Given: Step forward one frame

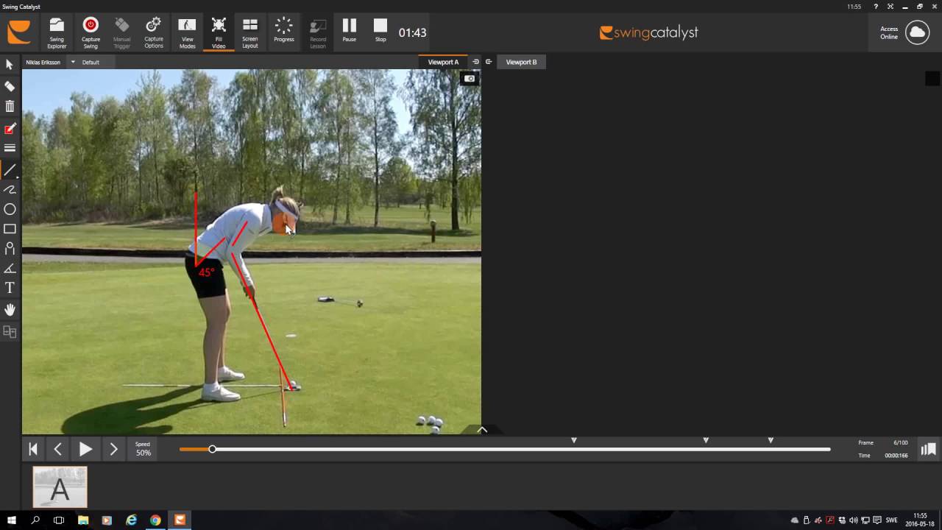Looking at the screenshot, I should pos(113,449).
